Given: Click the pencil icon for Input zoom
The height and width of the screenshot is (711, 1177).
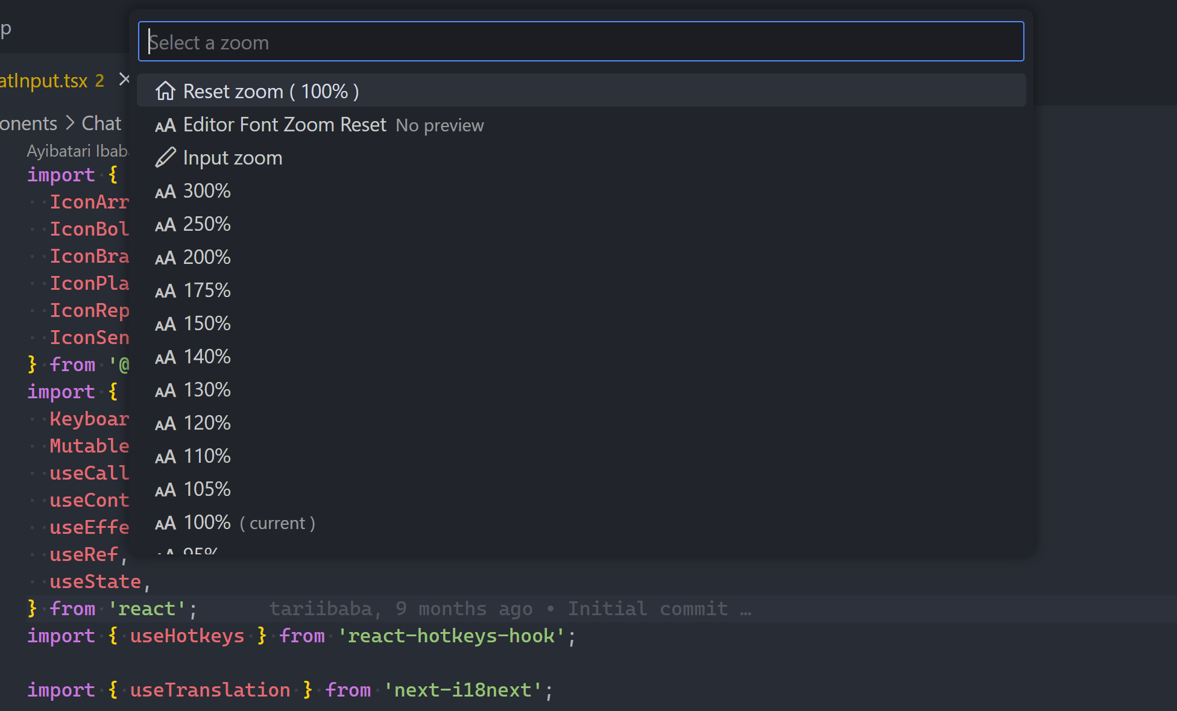Looking at the screenshot, I should (165, 158).
